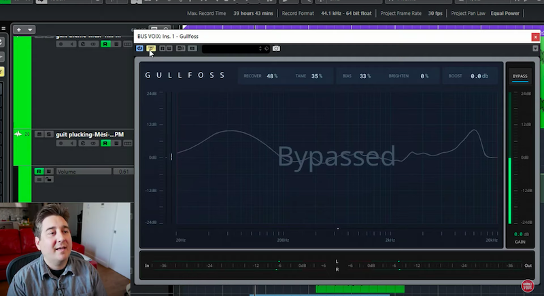
Task: Show lanes for guit plucking track
Action: 128,143
